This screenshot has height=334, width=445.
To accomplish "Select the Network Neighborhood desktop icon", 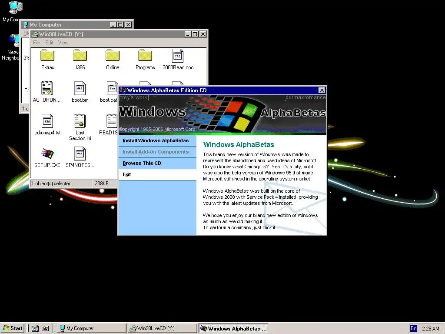I will click(x=15, y=40).
